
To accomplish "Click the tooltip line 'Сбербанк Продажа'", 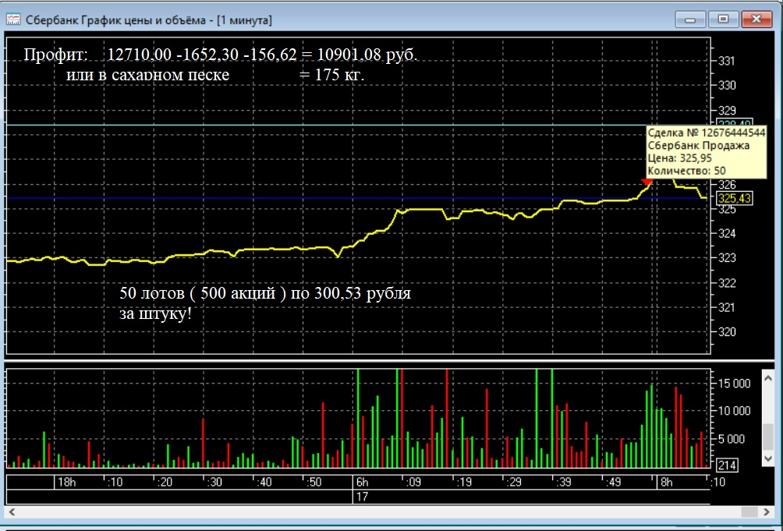I will tap(699, 146).
